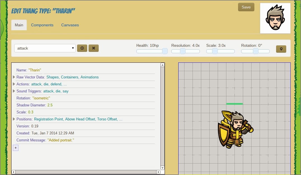Click the plus add-property button
301x175 pixels.
pyautogui.click(x=16, y=148)
